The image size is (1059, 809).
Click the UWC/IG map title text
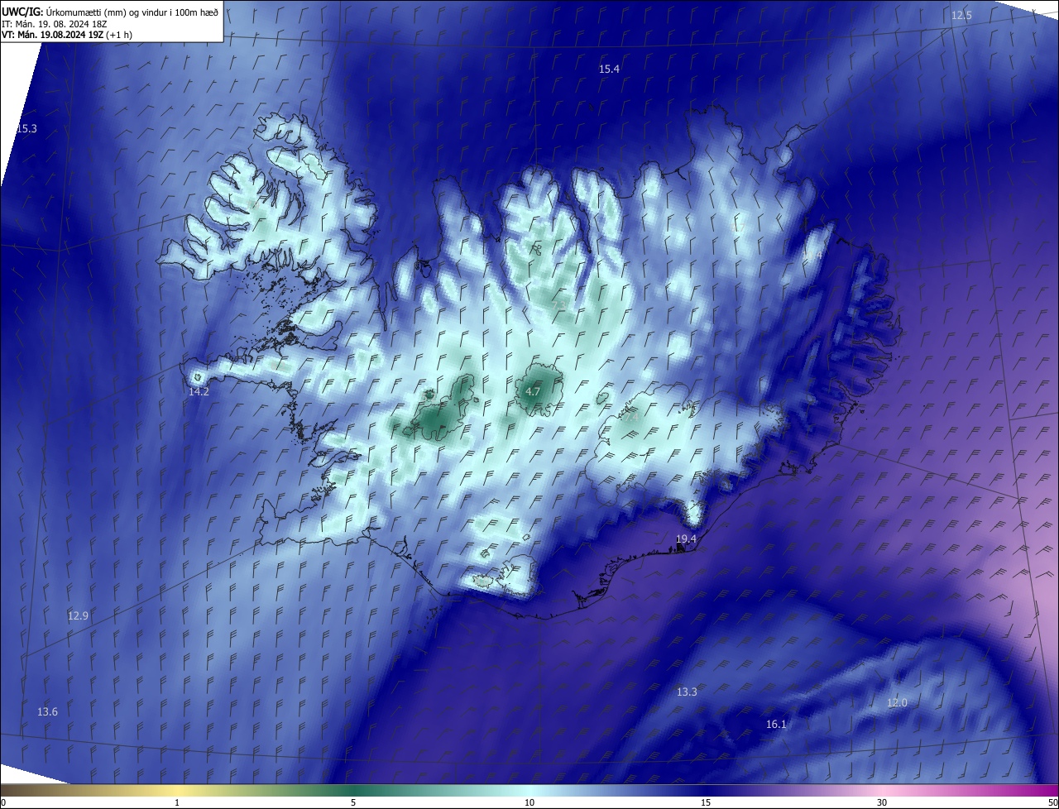tap(110, 12)
